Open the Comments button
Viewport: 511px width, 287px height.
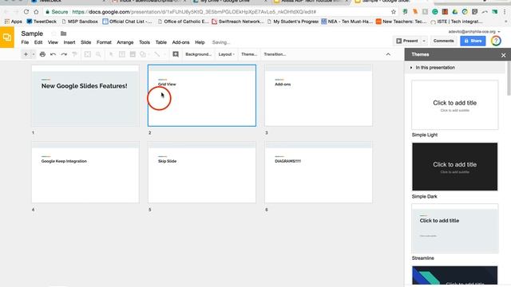tap(444, 41)
